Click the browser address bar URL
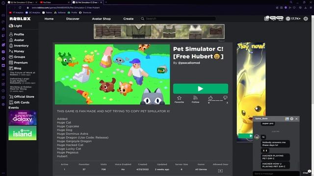This screenshot has width=314, height=176. click(66, 8)
